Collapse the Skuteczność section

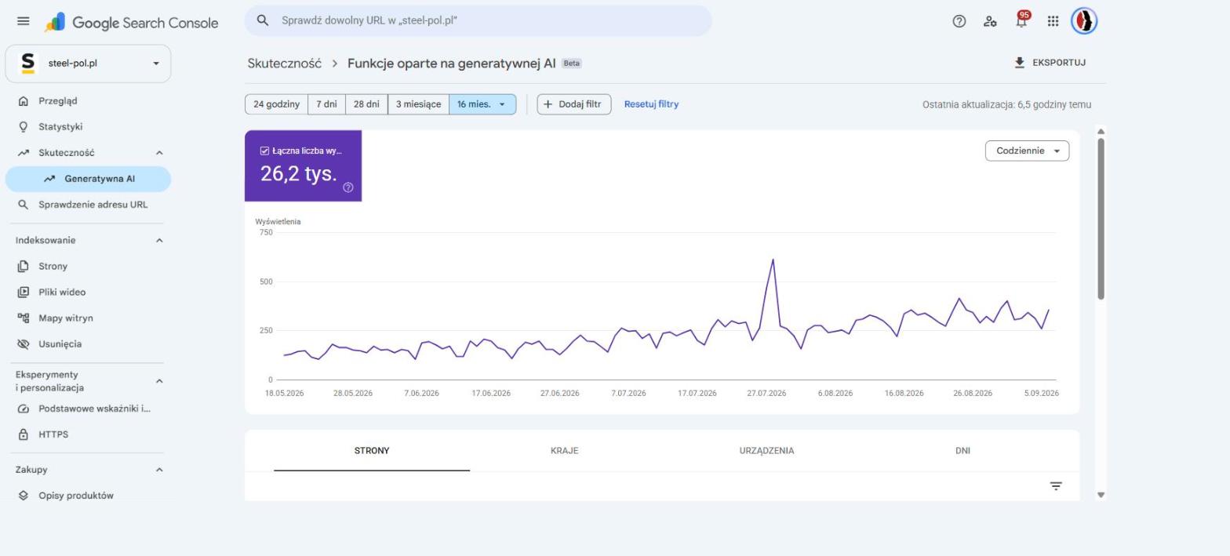[159, 153]
